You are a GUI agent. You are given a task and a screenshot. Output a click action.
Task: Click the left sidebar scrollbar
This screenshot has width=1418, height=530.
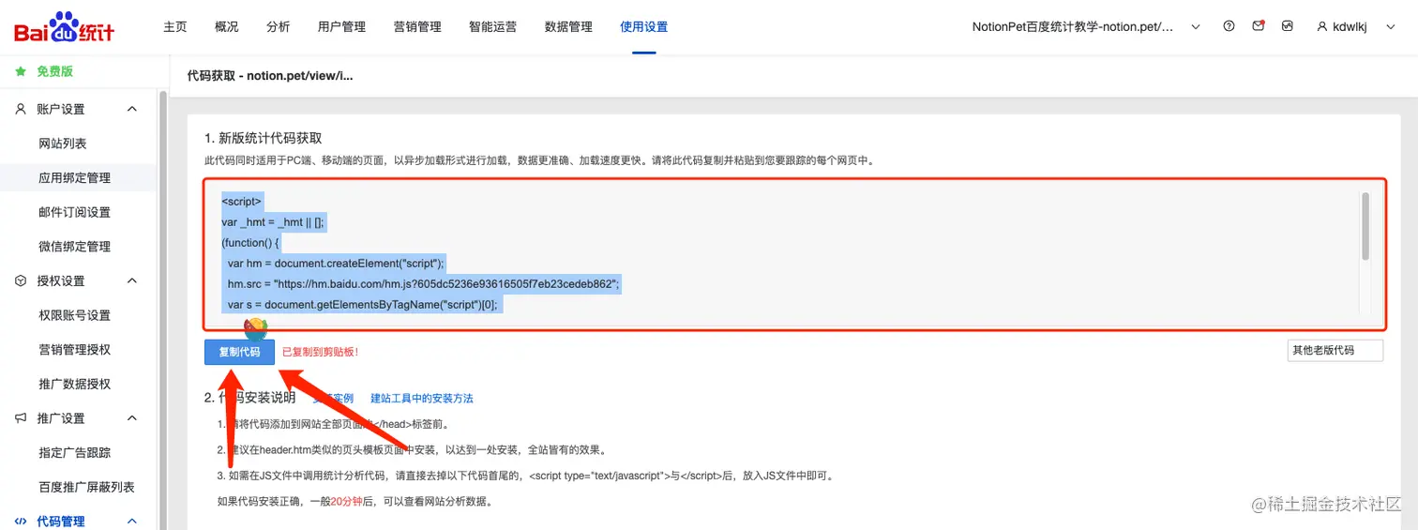(164, 310)
